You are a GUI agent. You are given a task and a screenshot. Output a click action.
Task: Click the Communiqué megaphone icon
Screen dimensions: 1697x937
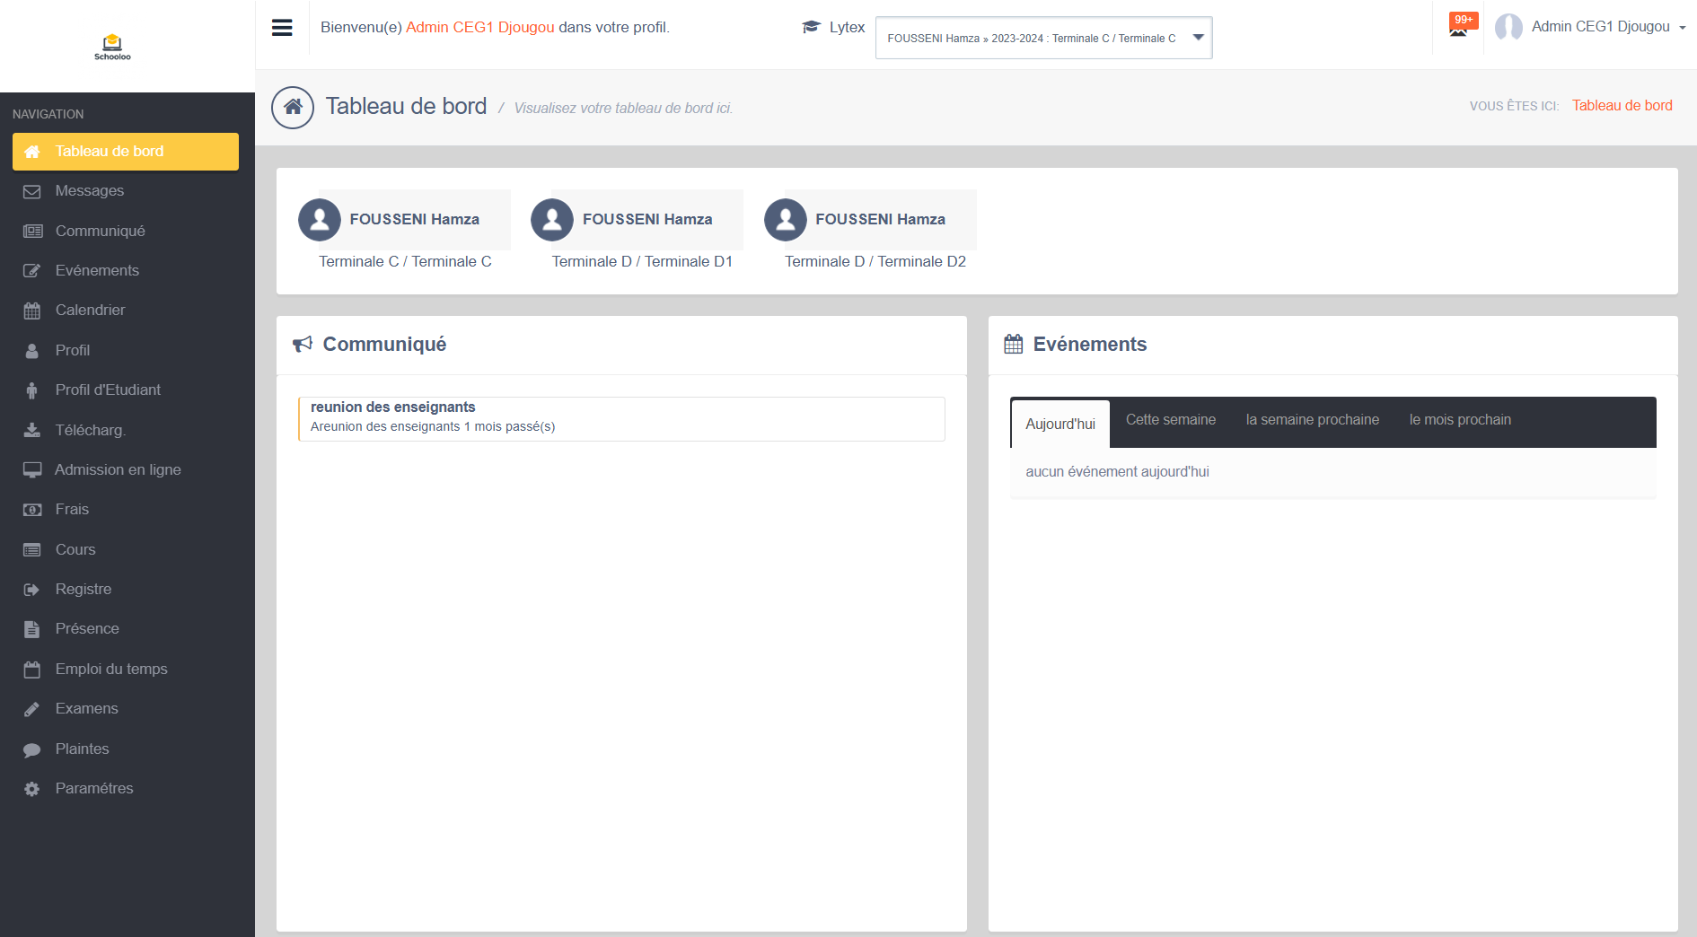[x=303, y=345]
